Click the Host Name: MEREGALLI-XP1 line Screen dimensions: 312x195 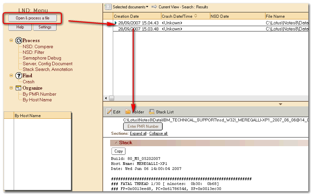(139, 164)
